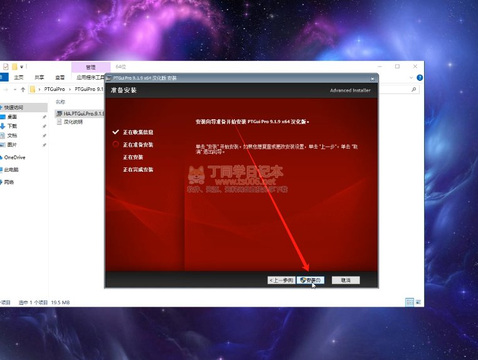
Task: Open recent locations dropdown in Explorer
Action: [15, 90]
